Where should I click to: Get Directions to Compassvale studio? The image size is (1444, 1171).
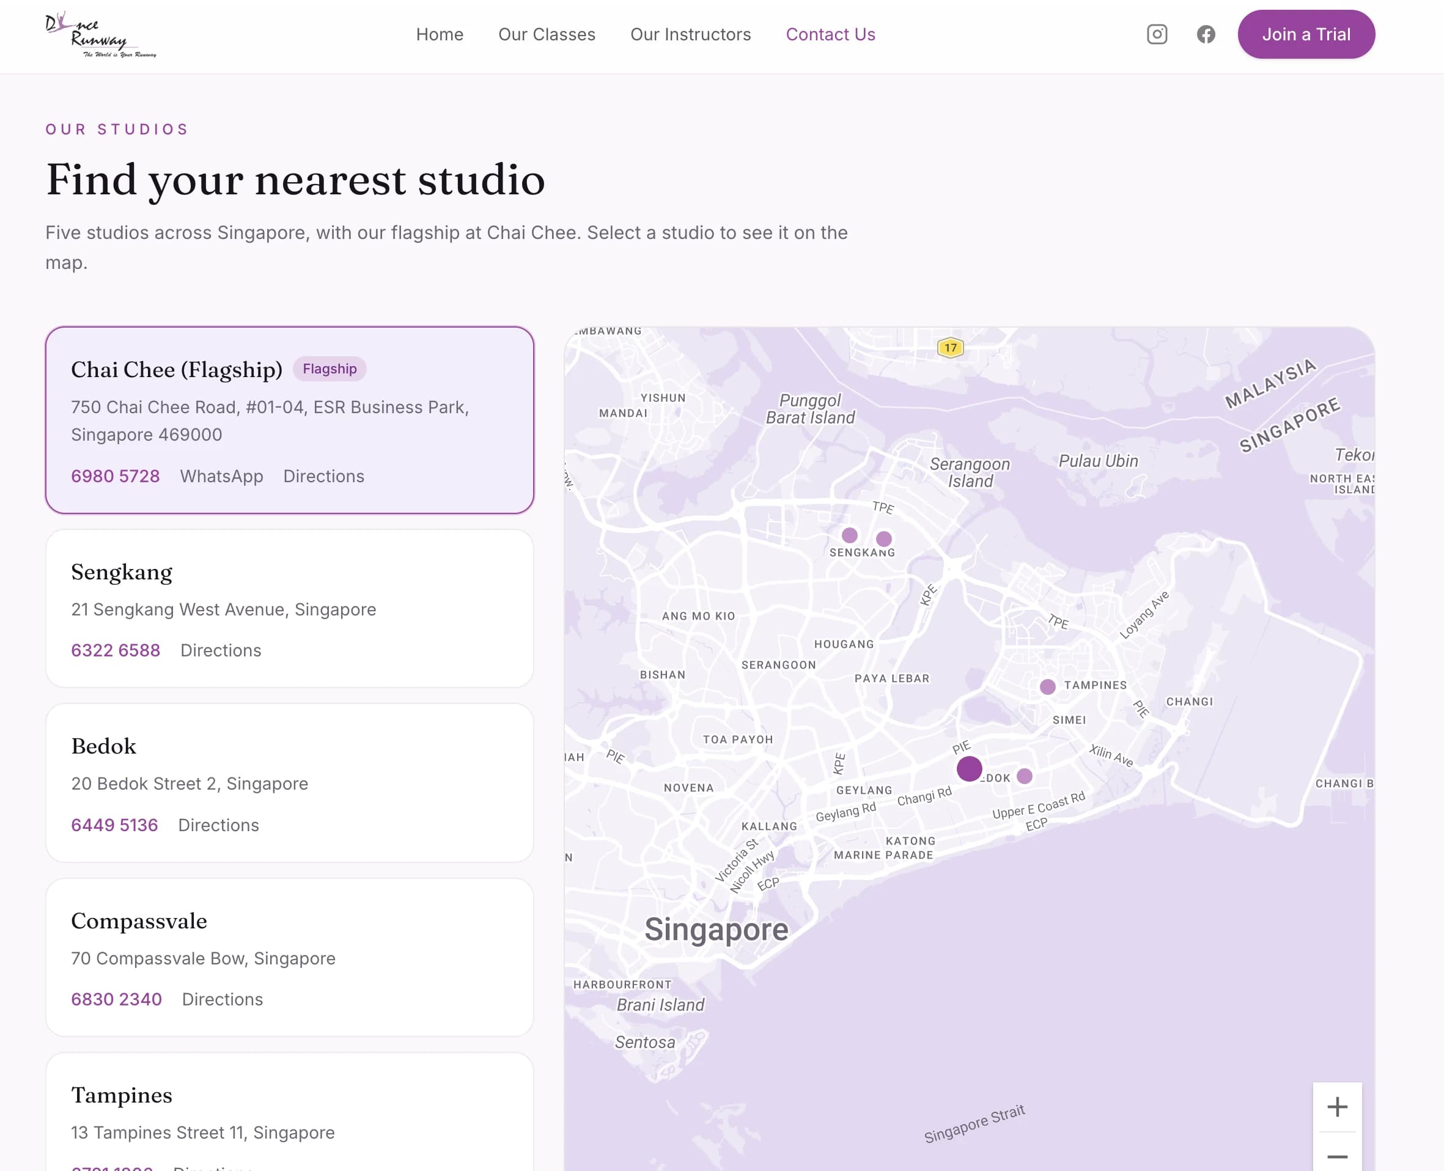[223, 999]
